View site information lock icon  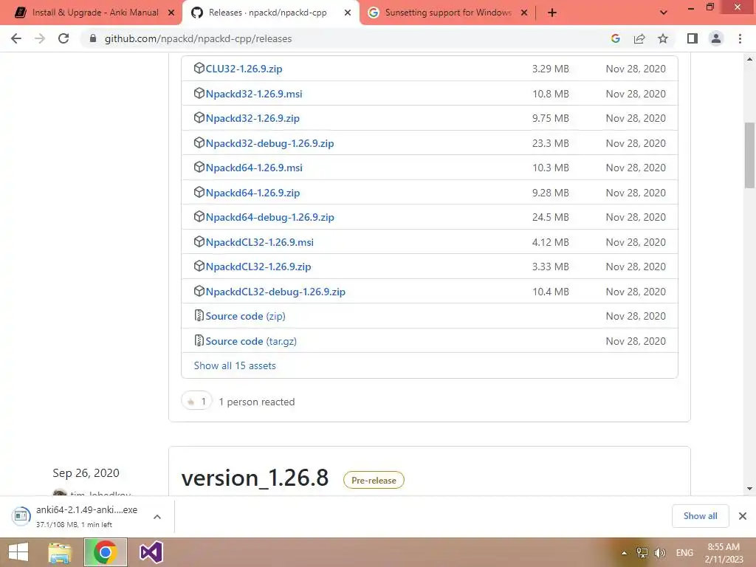click(x=93, y=38)
